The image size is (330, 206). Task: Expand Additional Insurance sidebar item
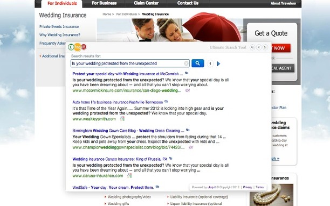52,56
